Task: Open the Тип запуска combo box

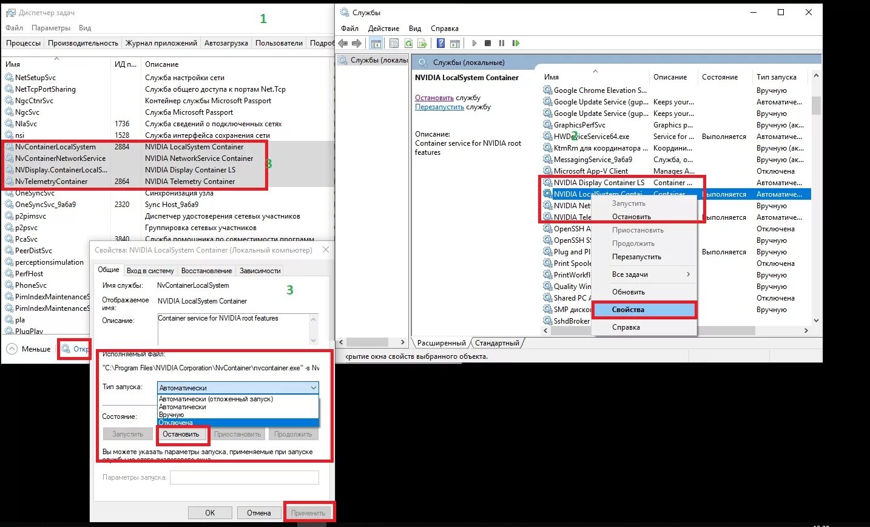Action: (238, 388)
